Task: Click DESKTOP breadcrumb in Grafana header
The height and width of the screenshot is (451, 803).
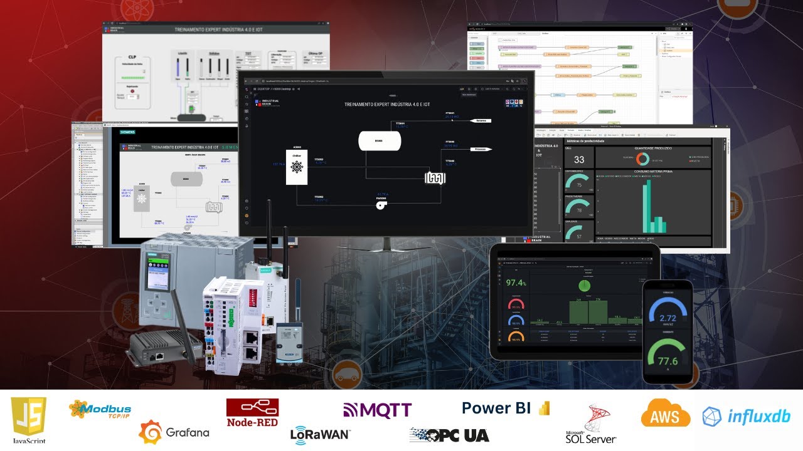Action: [x=263, y=89]
